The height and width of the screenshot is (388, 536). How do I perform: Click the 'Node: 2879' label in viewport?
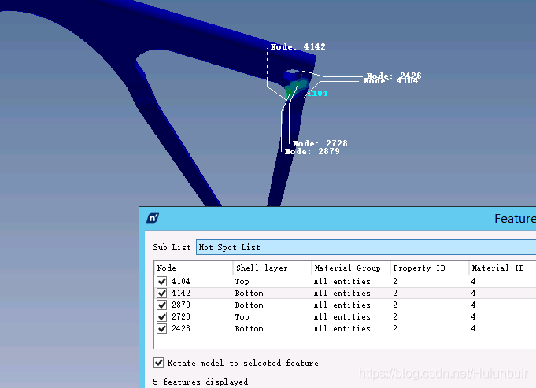click(312, 151)
